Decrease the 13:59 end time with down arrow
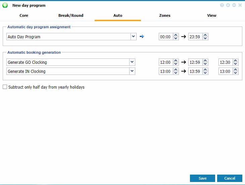This screenshot has width=245, height=185. (205, 73)
